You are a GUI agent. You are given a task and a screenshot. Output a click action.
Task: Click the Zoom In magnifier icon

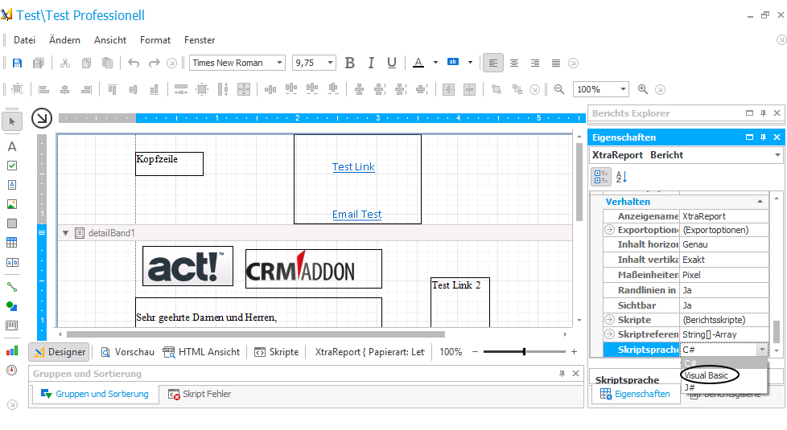(x=642, y=89)
